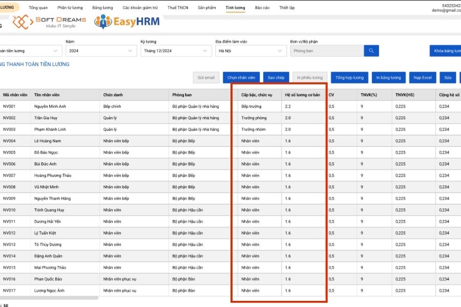Select the Tính lương tab
Screen dimensions: 461x307
[235, 8]
